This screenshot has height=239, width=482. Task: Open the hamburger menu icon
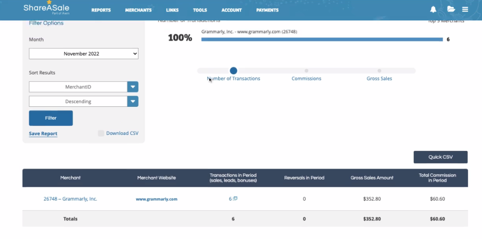pyautogui.click(x=465, y=9)
